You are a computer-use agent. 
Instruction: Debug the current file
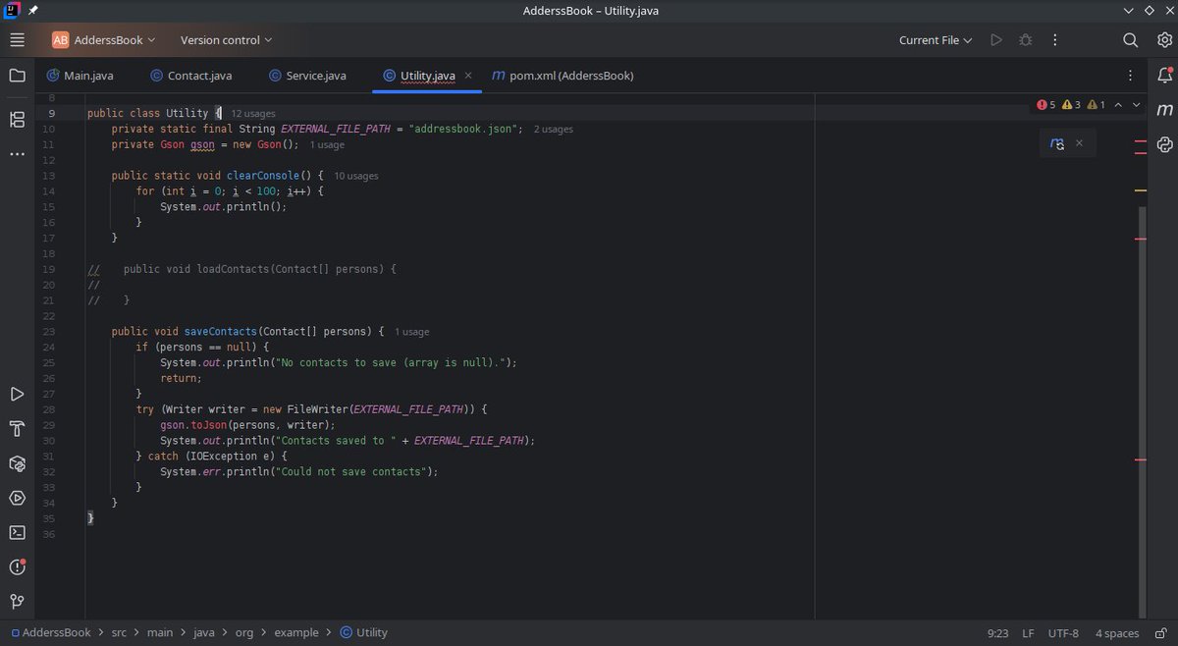click(1026, 40)
